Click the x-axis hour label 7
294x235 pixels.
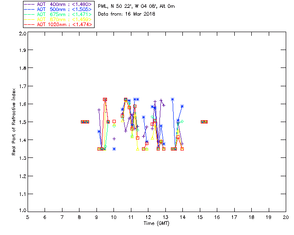[62, 217]
